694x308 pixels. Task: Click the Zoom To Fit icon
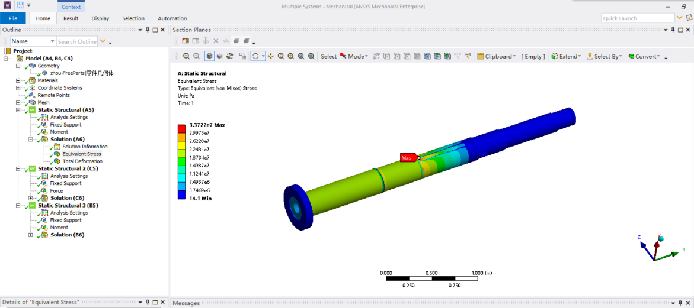(301, 56)
